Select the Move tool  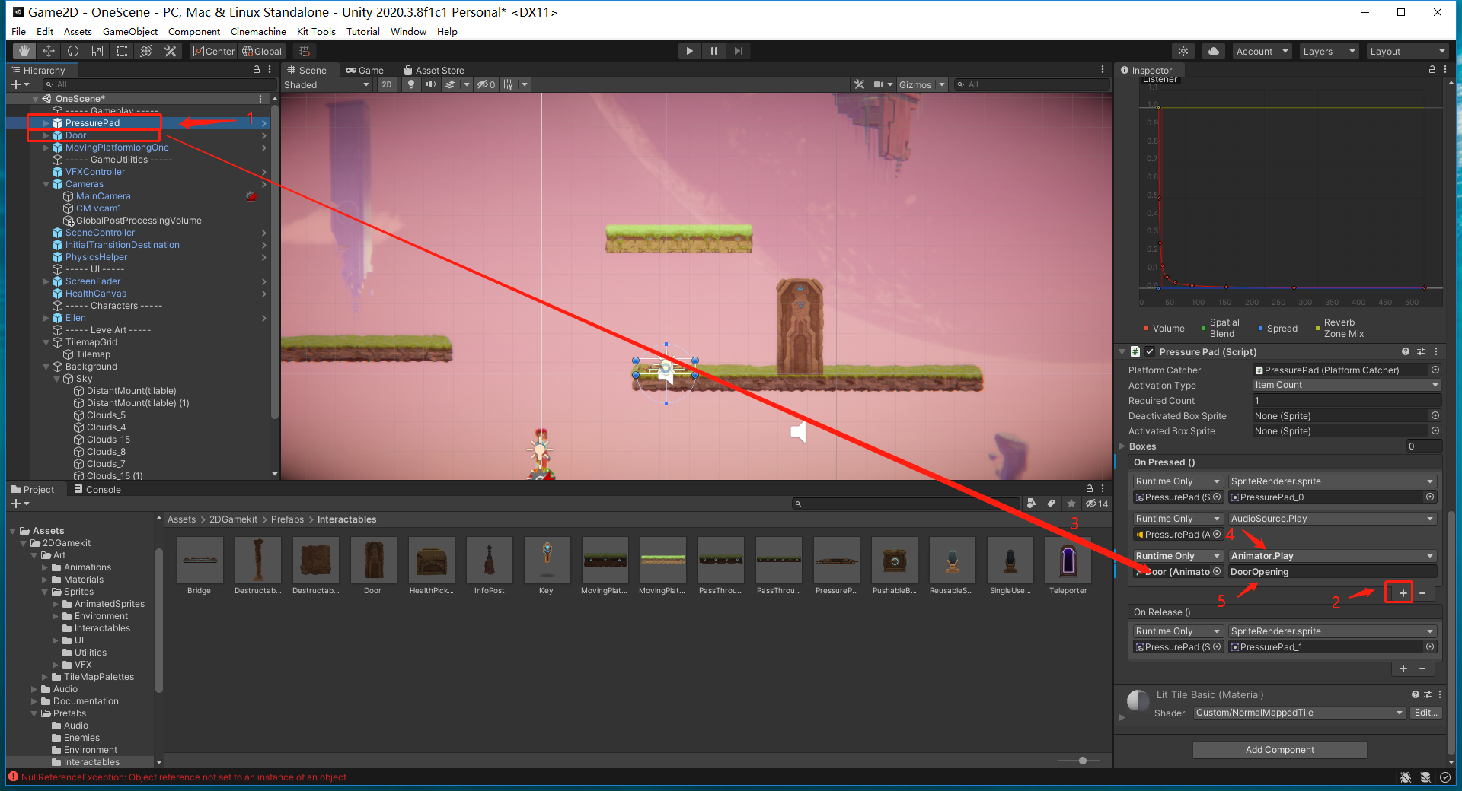[48, 50]
